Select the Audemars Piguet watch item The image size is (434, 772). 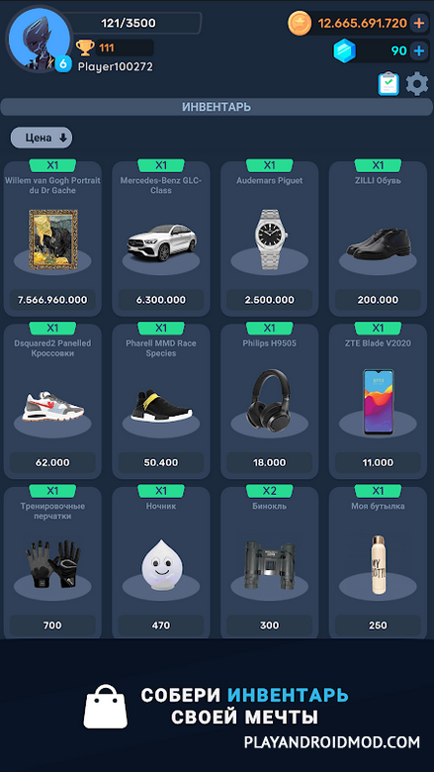coord(269,239)
